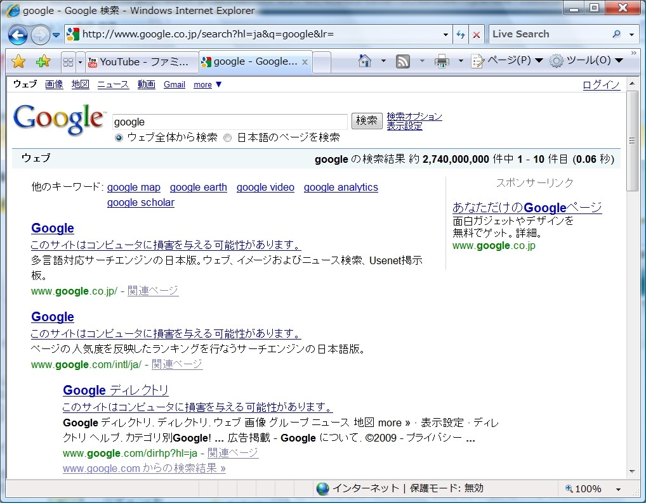Click the 地図 link in Google navigation
Viewport: 646px width, 503px height.
pyautogui.click(x=81, y=84)
